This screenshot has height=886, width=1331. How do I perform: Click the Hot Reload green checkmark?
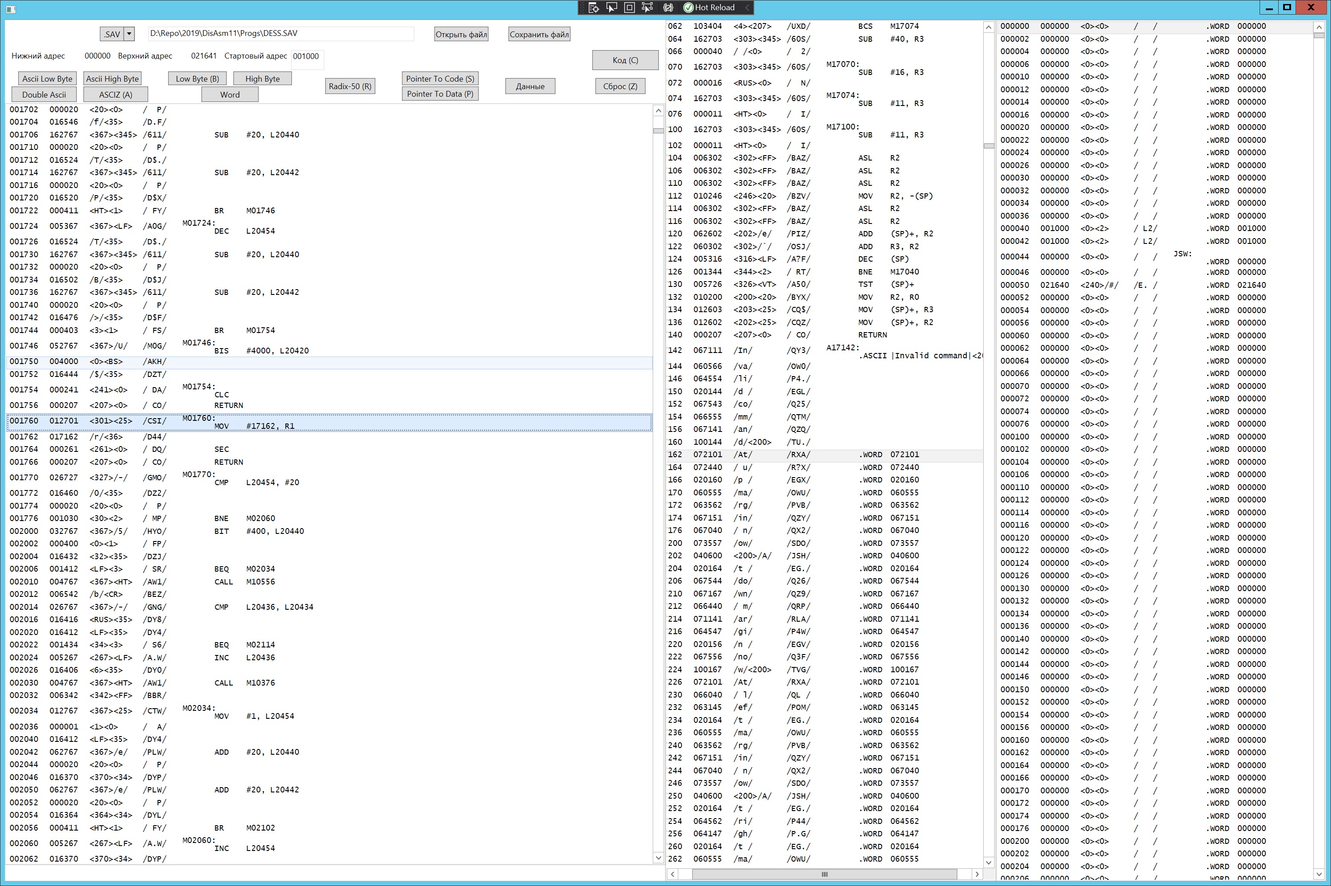689,8
